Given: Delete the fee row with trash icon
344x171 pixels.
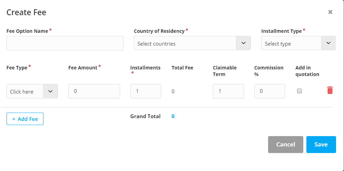Looking at the screenshot, I should point(330,91).
